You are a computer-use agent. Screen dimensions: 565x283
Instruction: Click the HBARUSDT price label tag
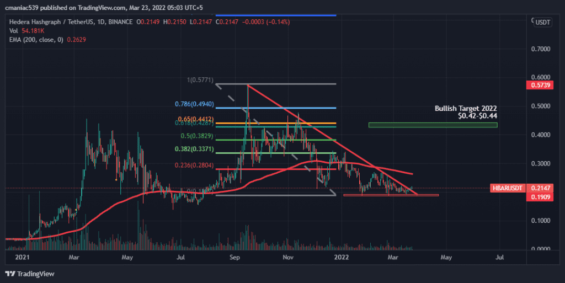507,188
